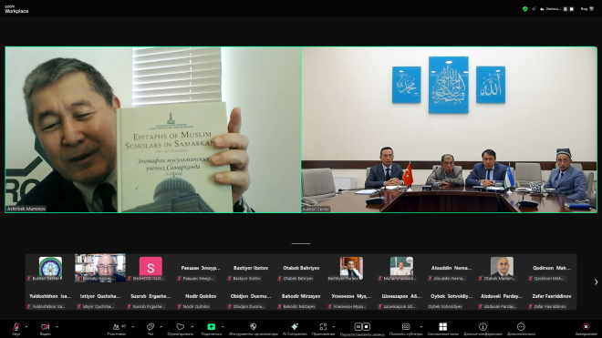The width and height of the screenshot is (602, 338).
Task: Expand the share screen options arrow
Action: [x=223, y=327]
